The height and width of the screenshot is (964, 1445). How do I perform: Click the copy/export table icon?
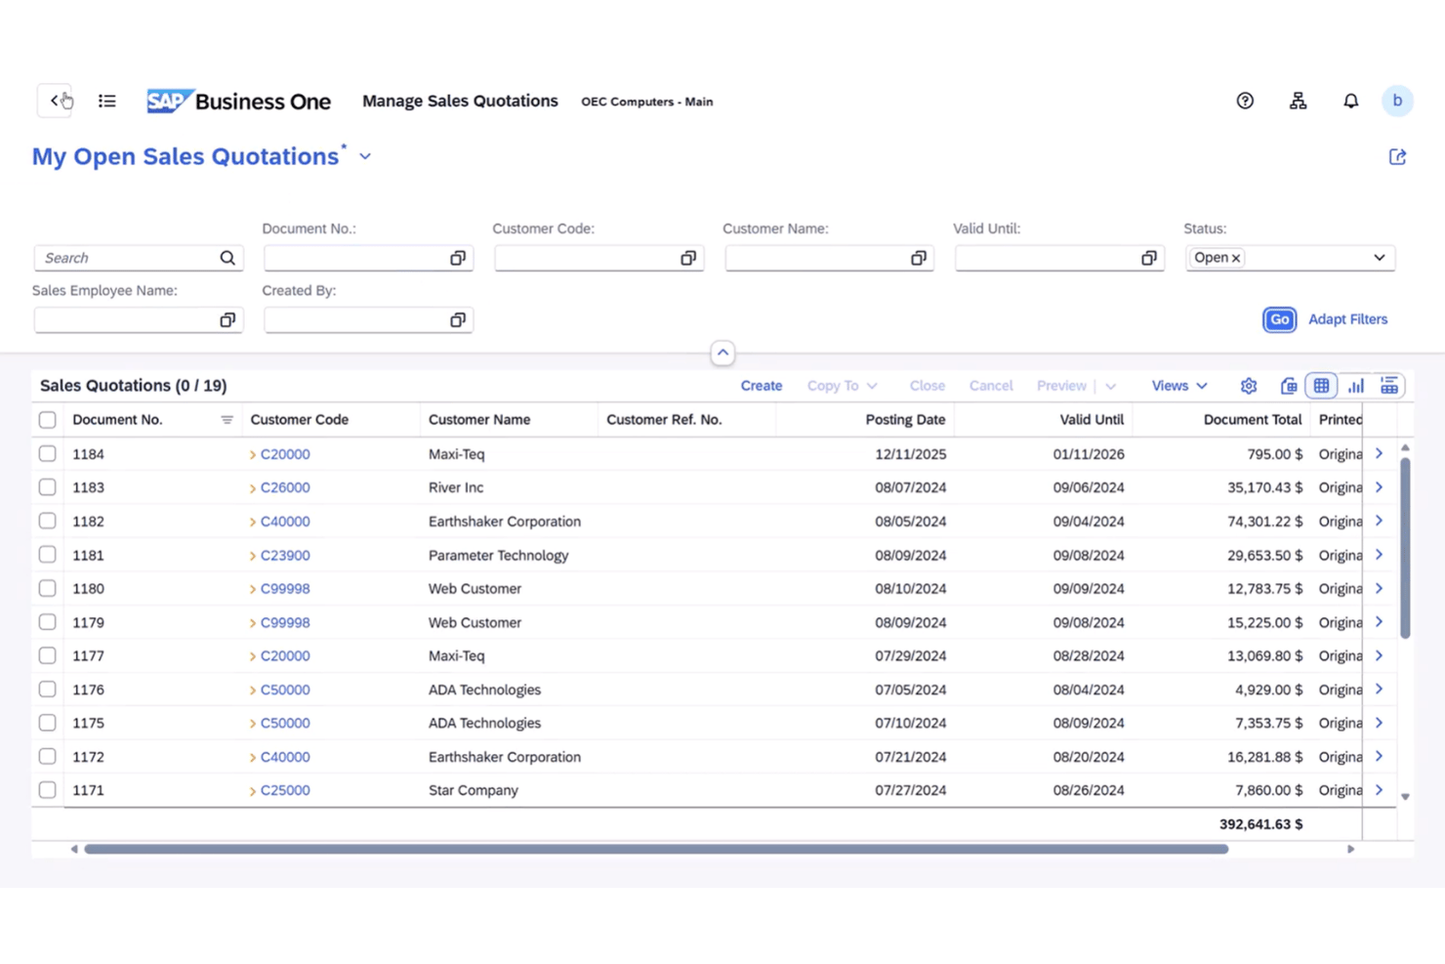(x=1289, y=386)
